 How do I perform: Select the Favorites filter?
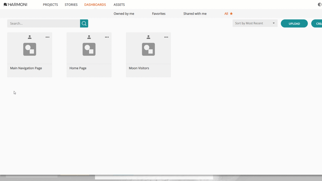click(x=158, y=14)
